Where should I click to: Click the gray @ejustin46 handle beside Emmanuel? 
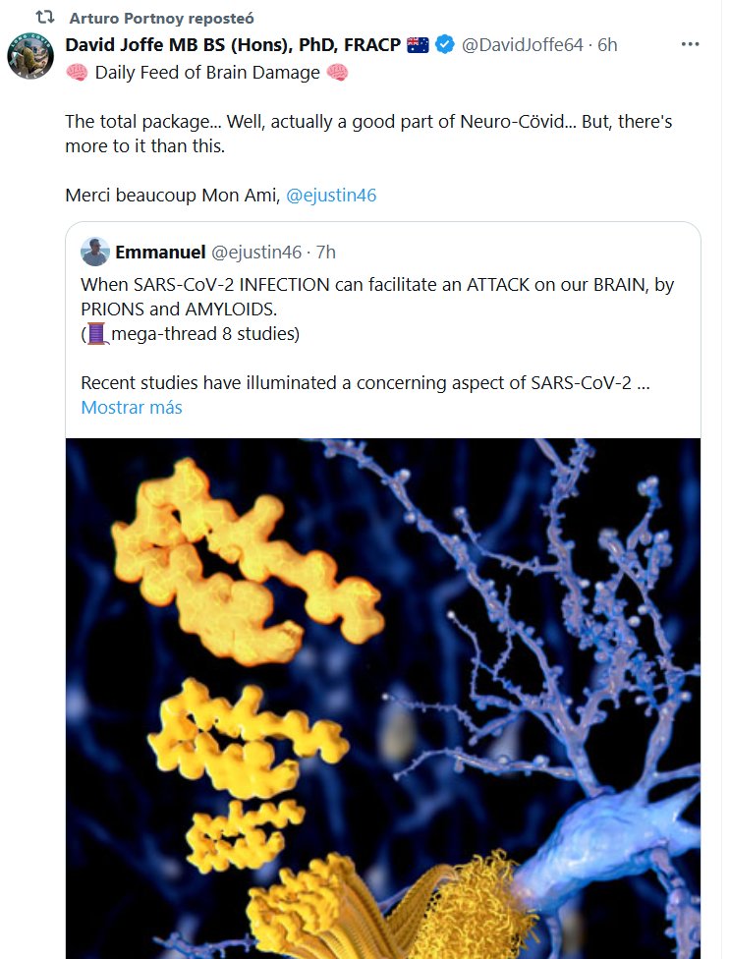click(257, 252)
